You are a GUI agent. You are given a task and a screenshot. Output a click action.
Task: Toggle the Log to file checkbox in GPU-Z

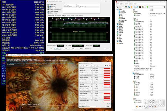pyautogui.click(x=80, y=103)
